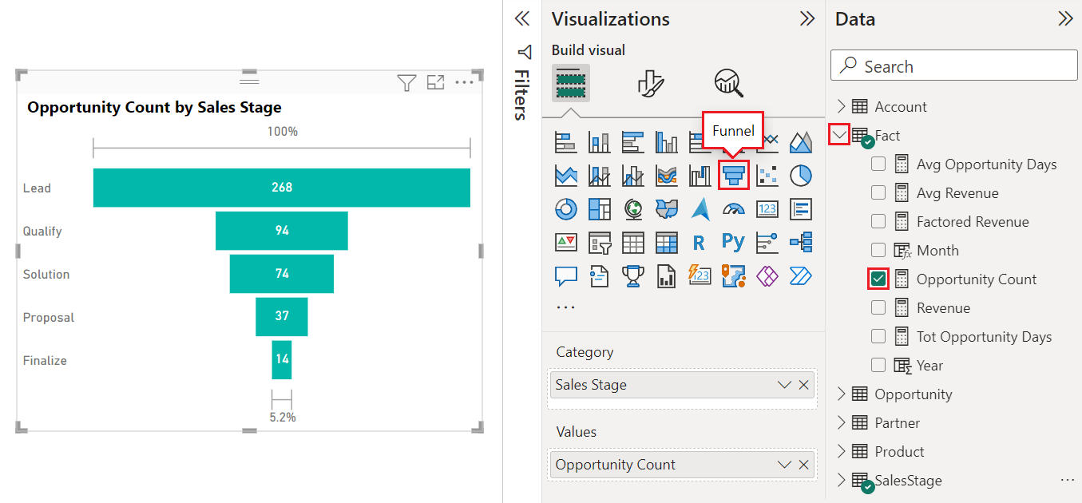Select the Gauge visualization icon
1082x503 pixels.
pyautogui.click(x=732, y=208)
